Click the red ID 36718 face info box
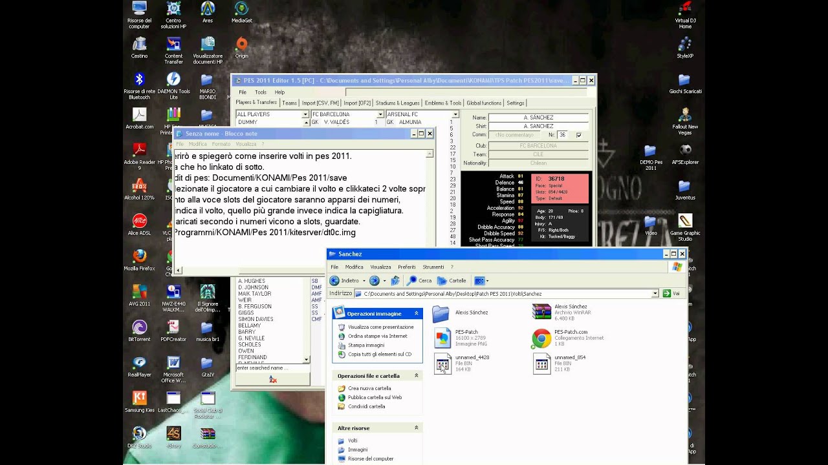Viewport: 828px width, 465px height. pos(560,188)
